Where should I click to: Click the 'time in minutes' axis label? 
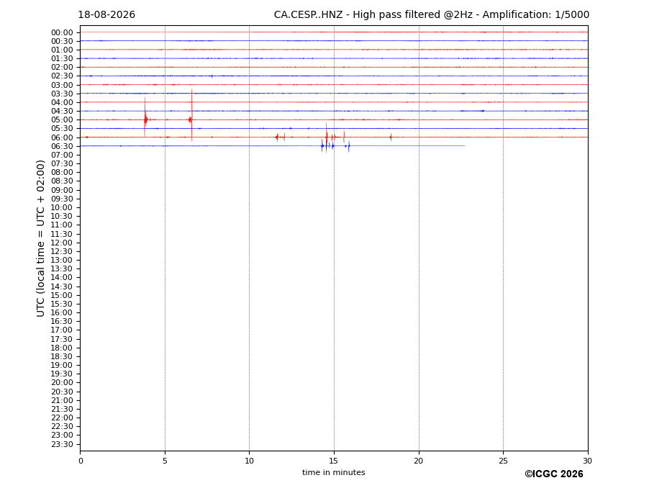click(x=334, y=472)
